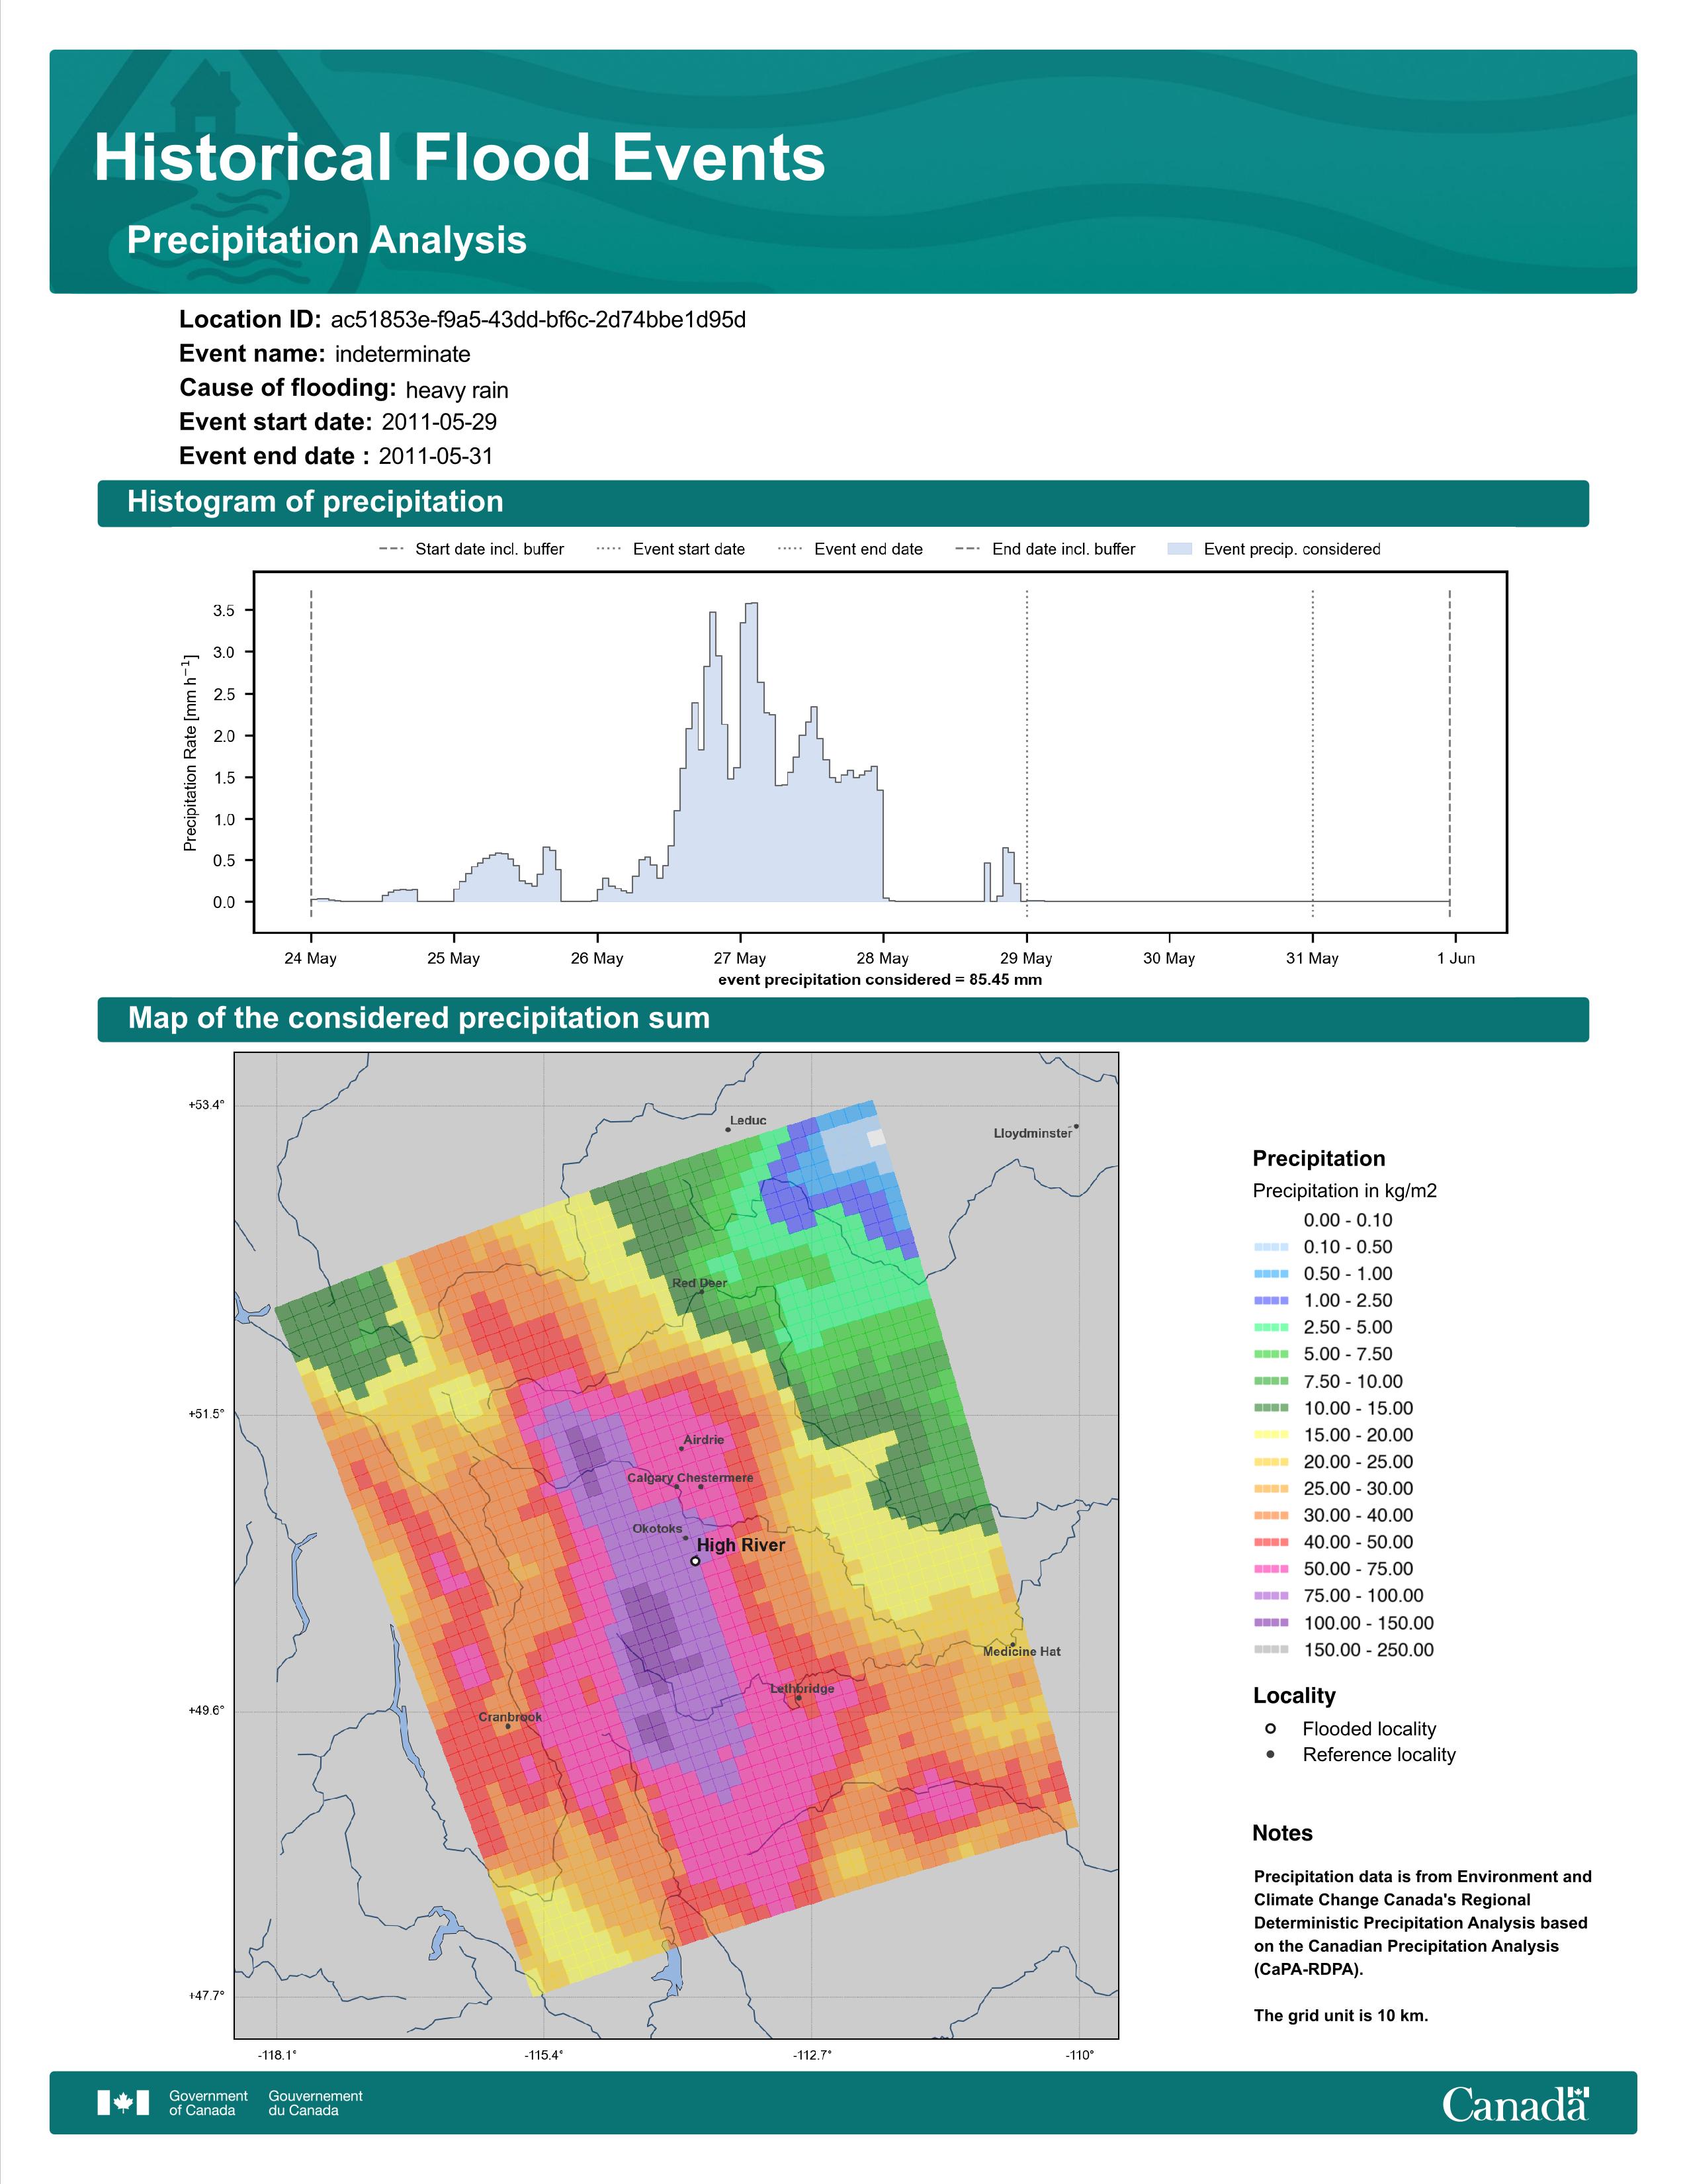This screenshot has width=1687, height=2184.
Task: Click the 27 May axis tick label
Action: (x=740, y=958)
